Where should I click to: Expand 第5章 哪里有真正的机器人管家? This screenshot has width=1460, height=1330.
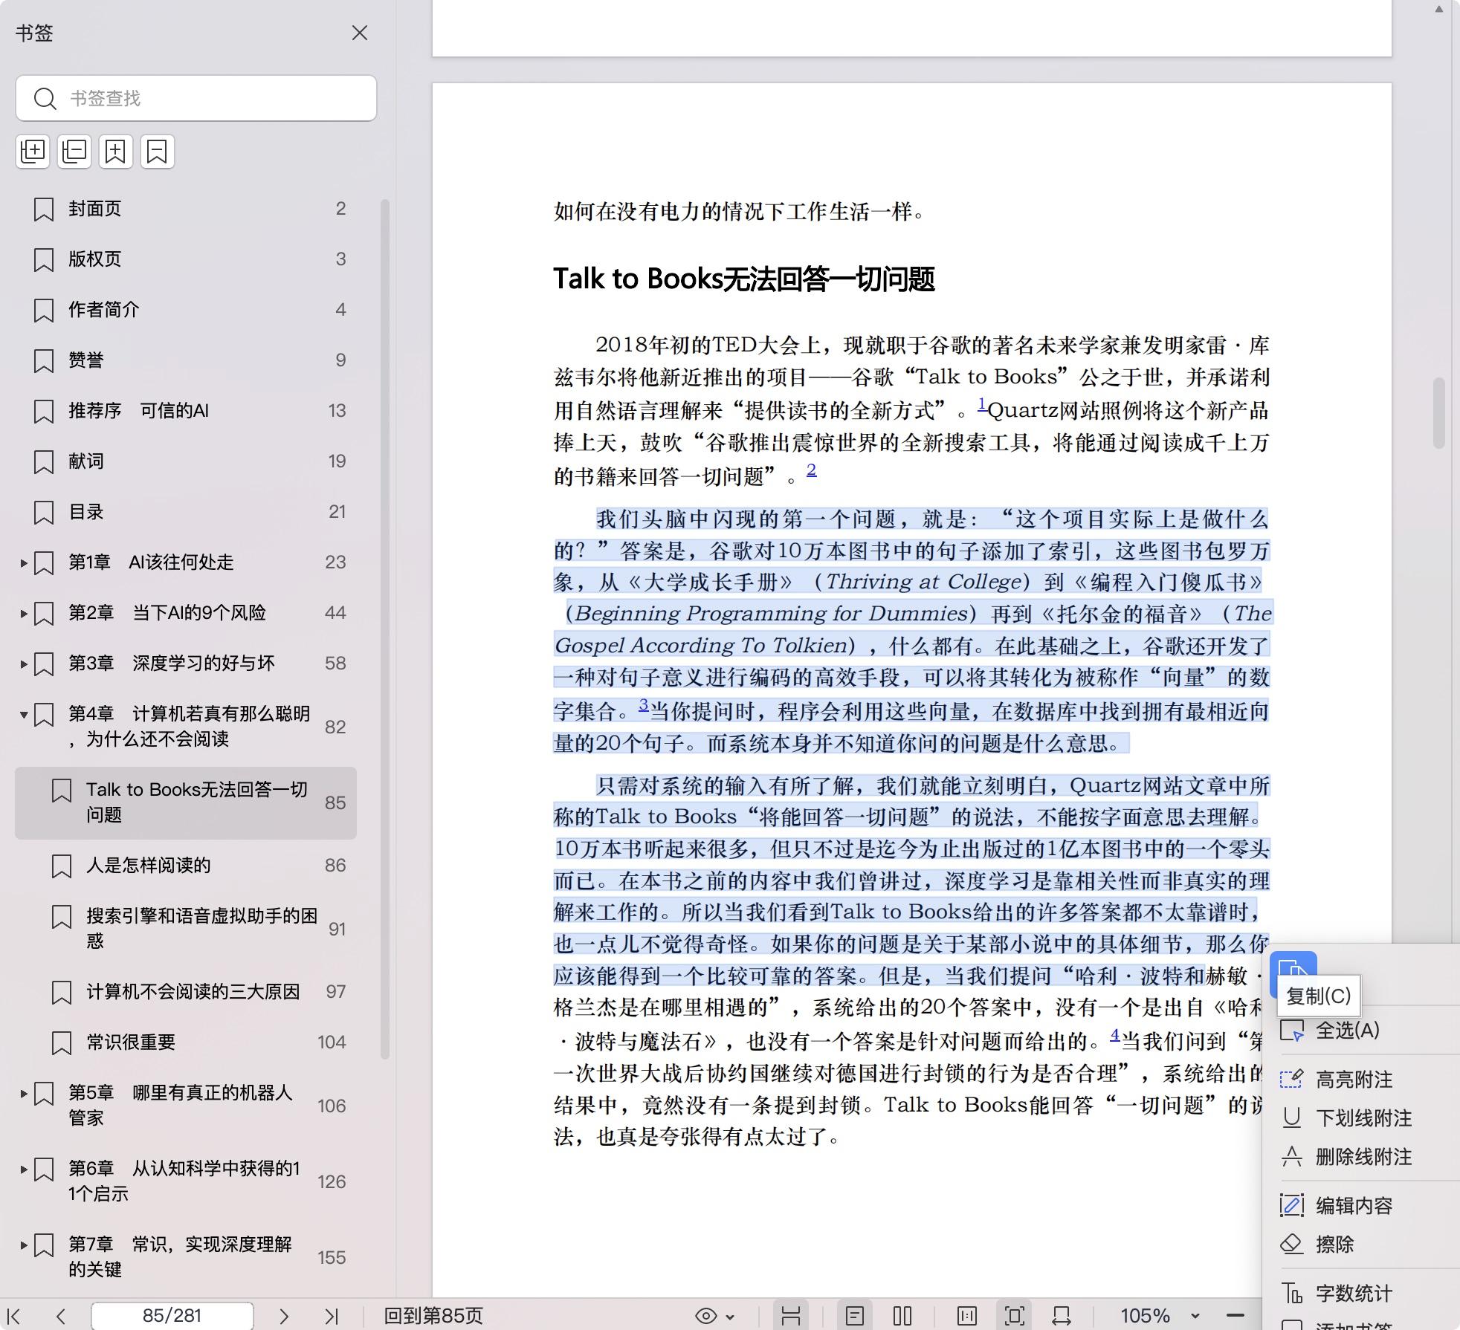24,1094
